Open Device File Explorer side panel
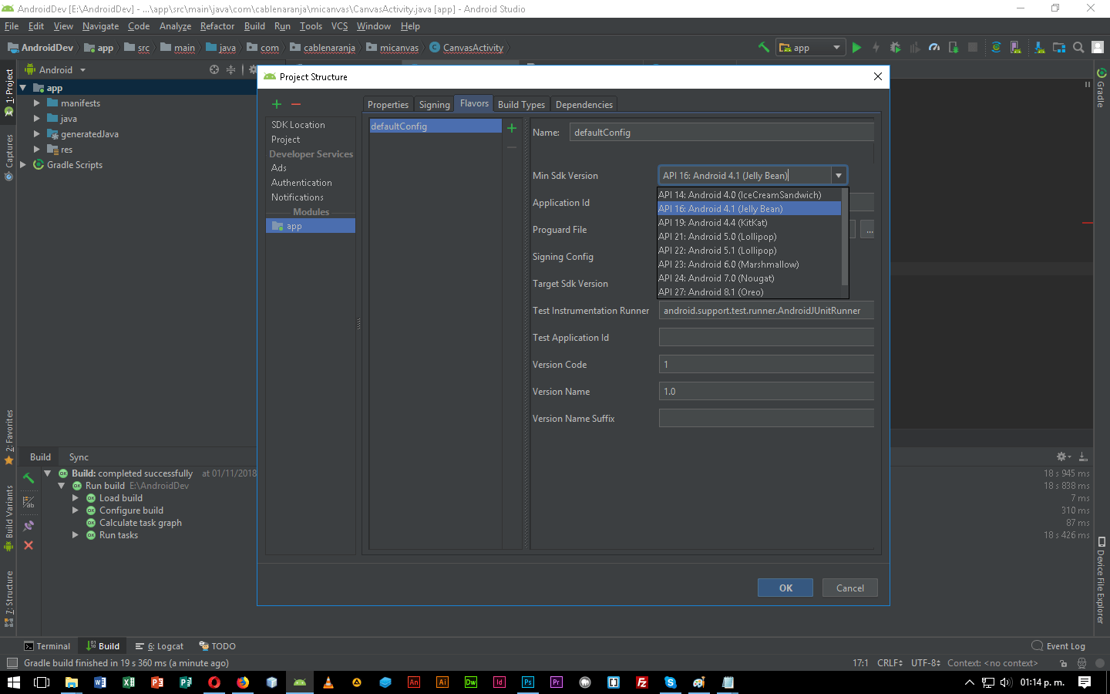The image size is (1110, 694). 1101,579
